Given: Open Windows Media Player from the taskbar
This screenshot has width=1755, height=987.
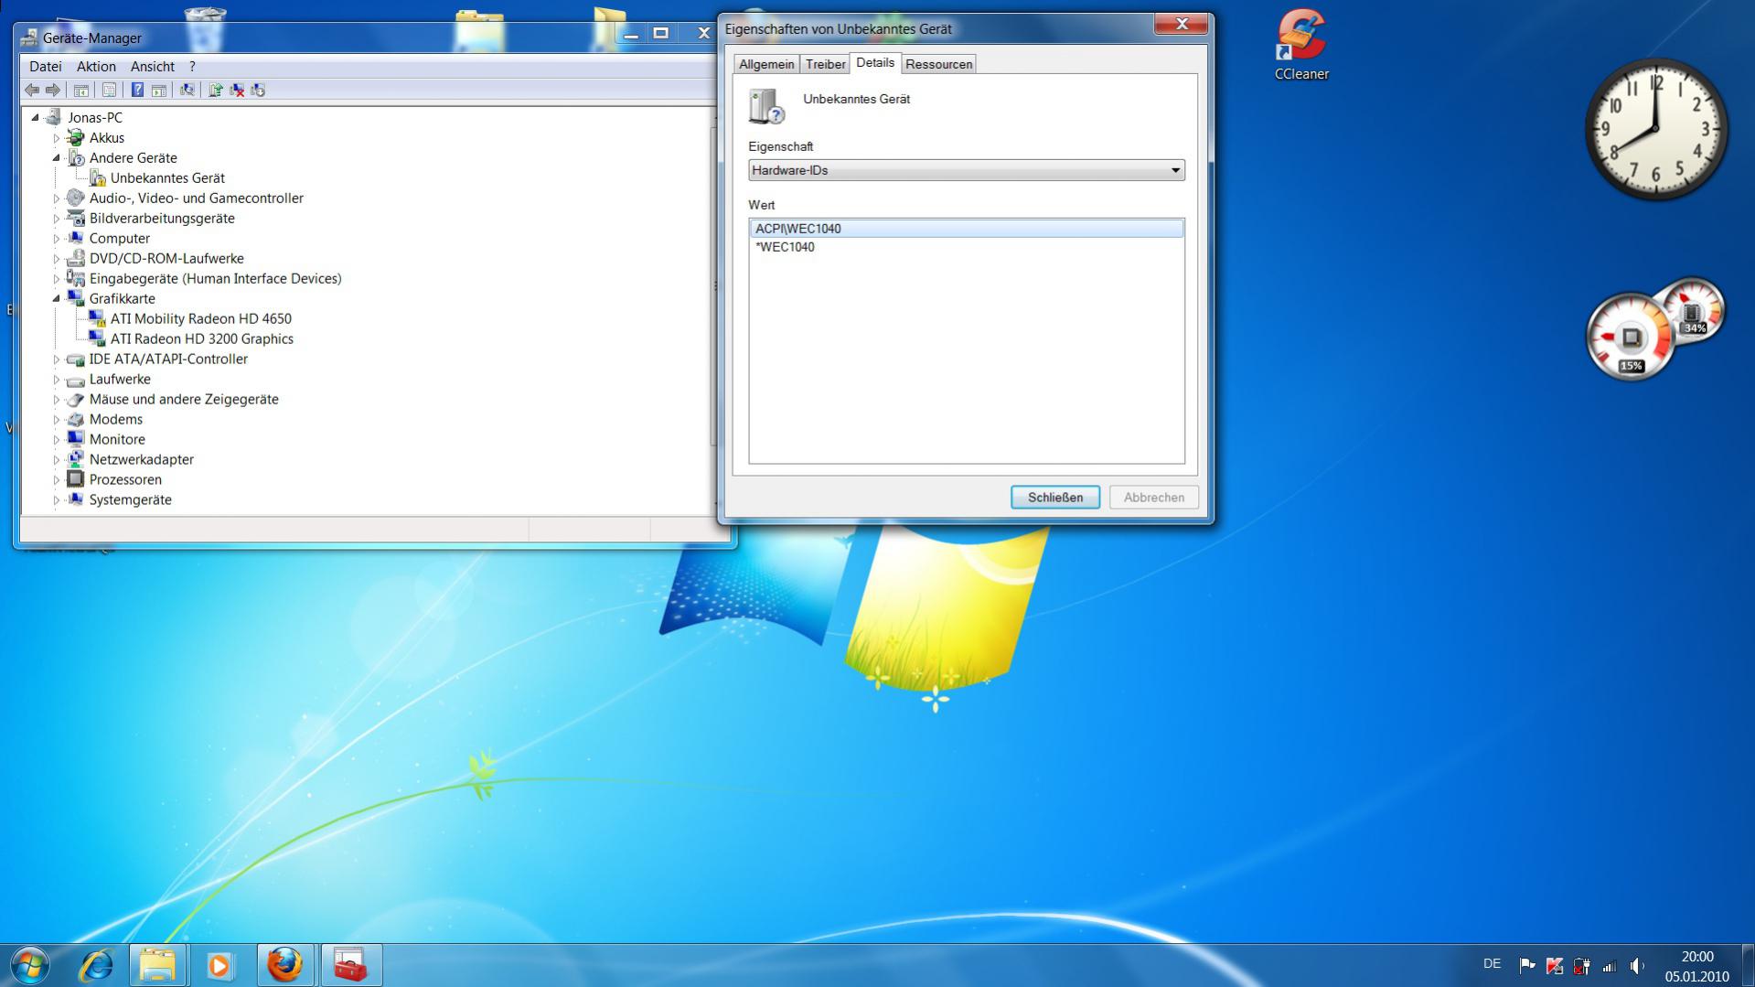Looking at the screenshot, I should tap(219, 965).
